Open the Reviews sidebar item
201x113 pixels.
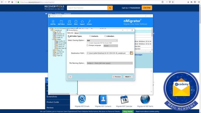[x=57, y=108]
